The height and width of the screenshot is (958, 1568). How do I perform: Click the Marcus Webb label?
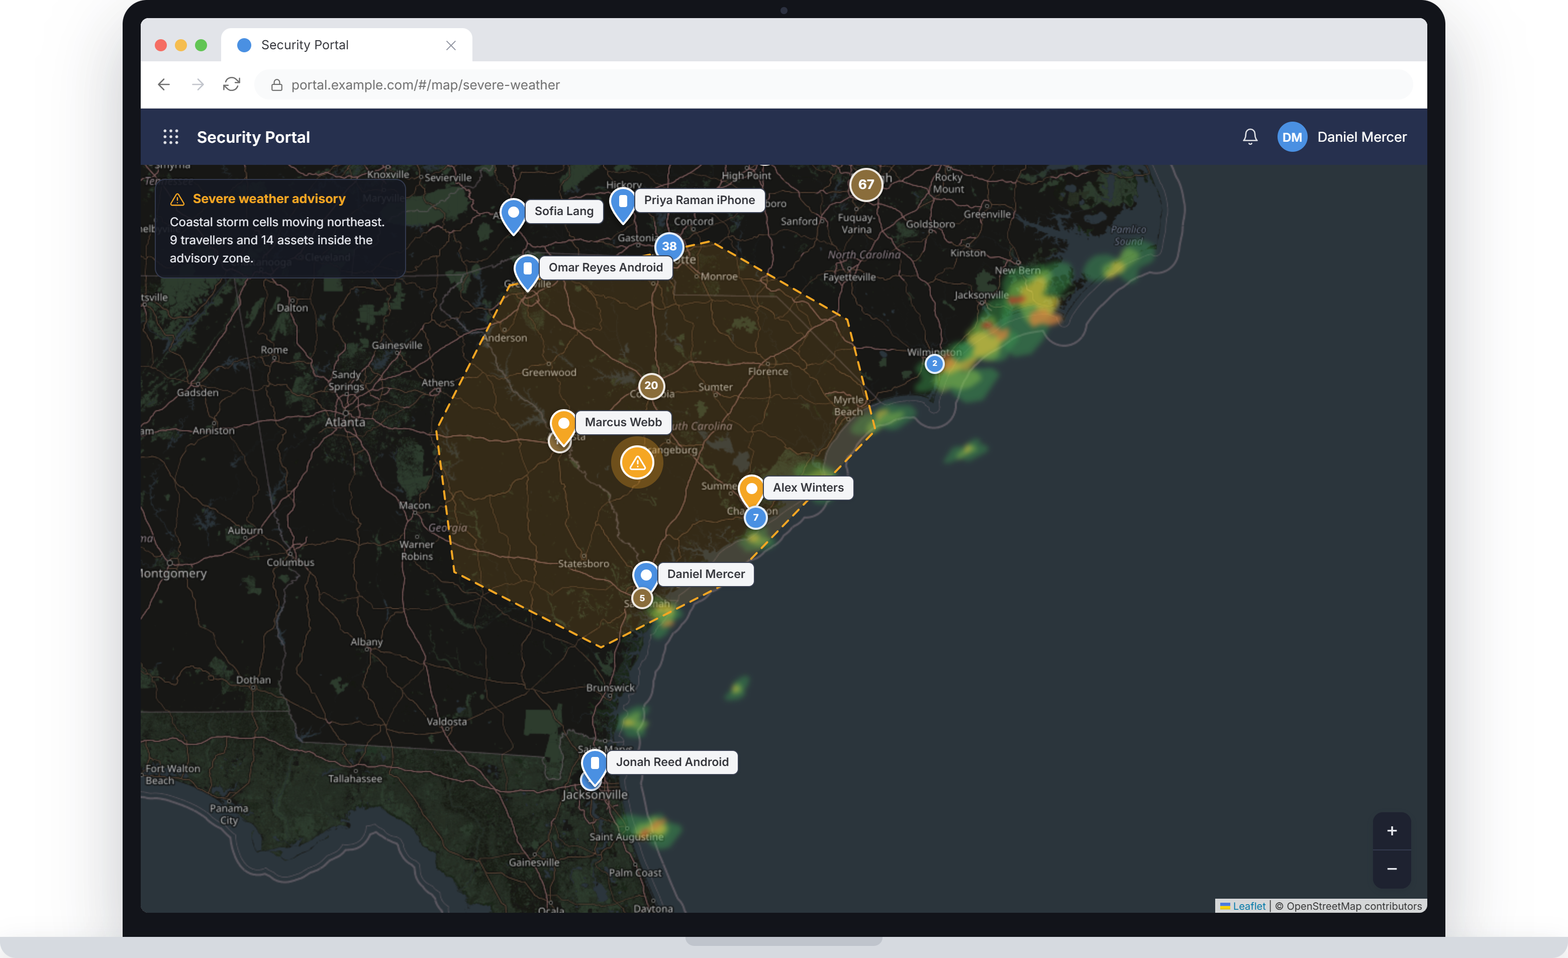click(623, 422)
